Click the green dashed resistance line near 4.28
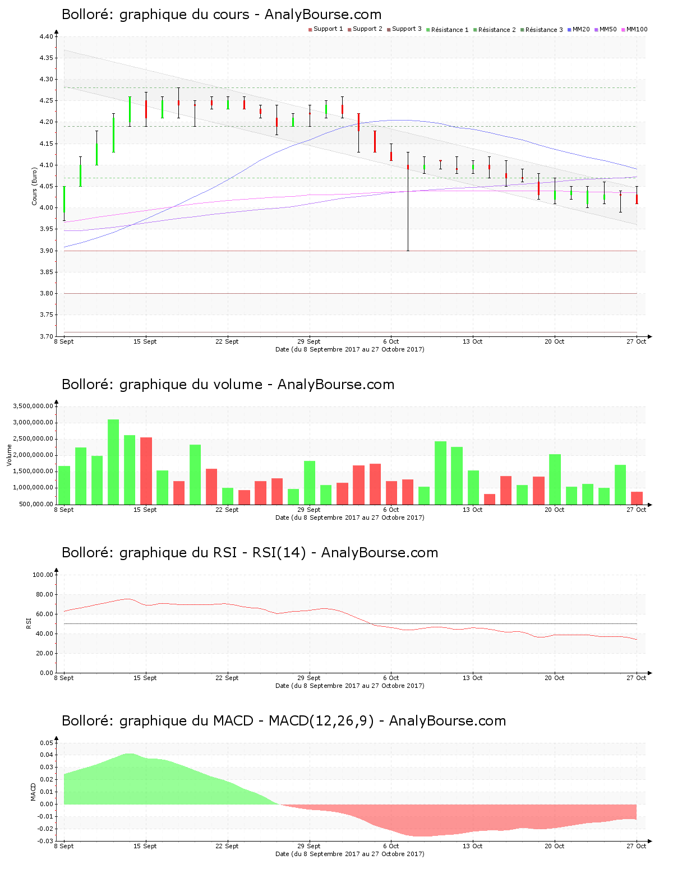This screenshot has height=869, width=673. pos(351,87)
